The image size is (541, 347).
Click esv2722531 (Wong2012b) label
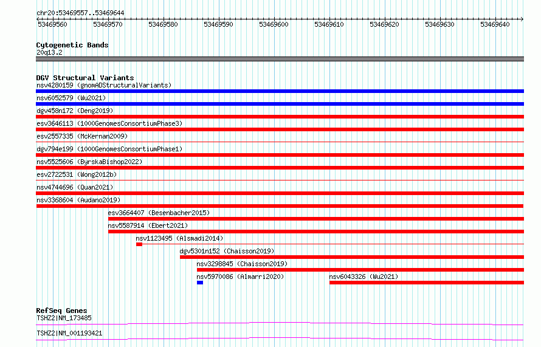tap(77, 174)
